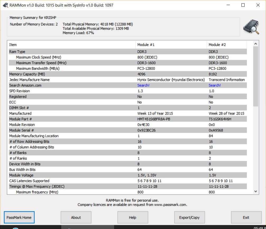Click the Export/Copy button
The width and height of the screenshot is (266, 229).
pos(189,217)
